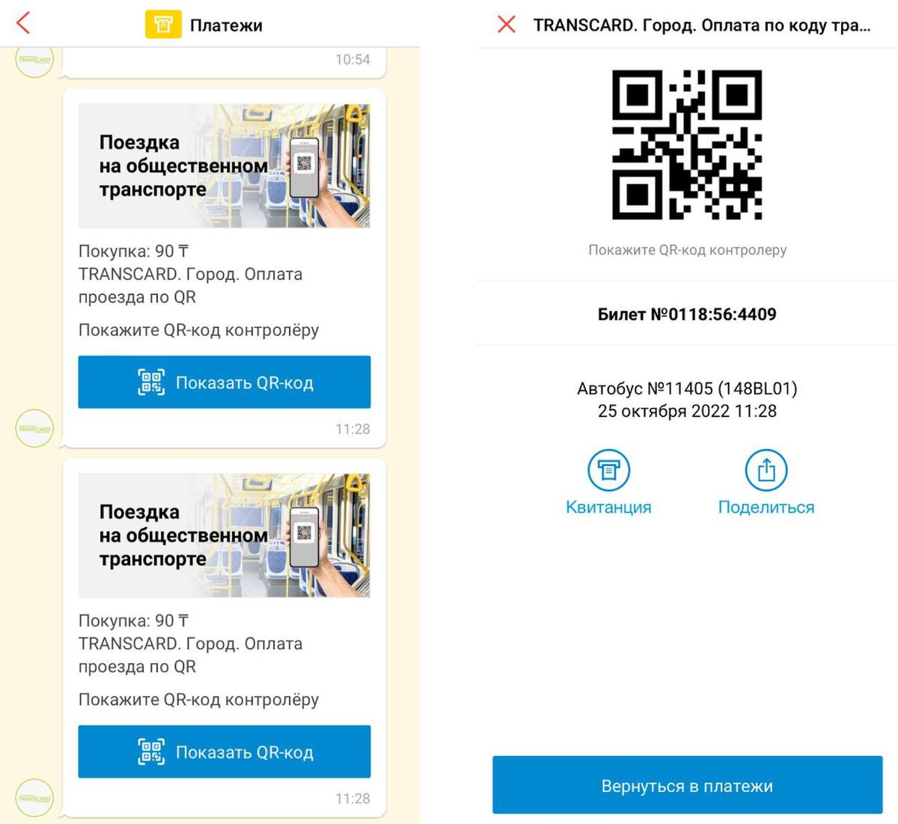Viewport: 898px width, 824px height.
Task: Tap the Поделиться share icon
Action: 766,470
